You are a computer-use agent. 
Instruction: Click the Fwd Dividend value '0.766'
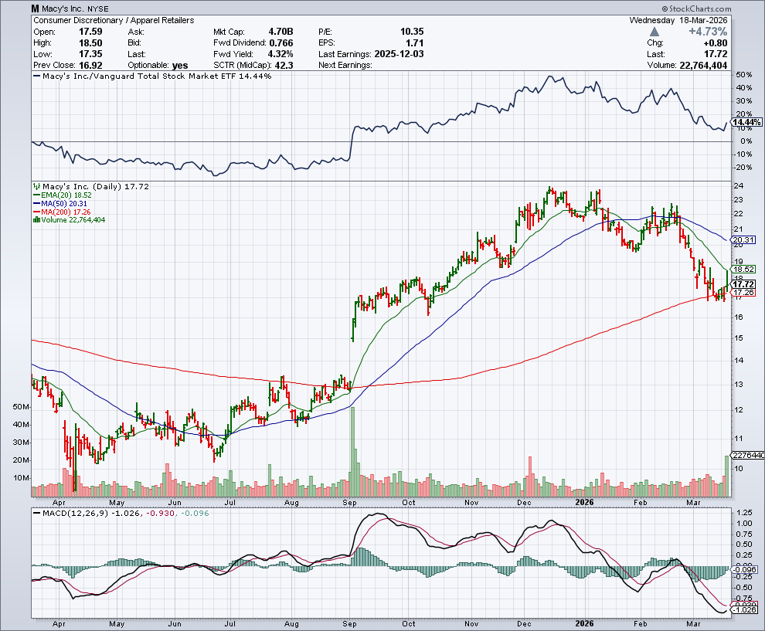pos(281,43)
